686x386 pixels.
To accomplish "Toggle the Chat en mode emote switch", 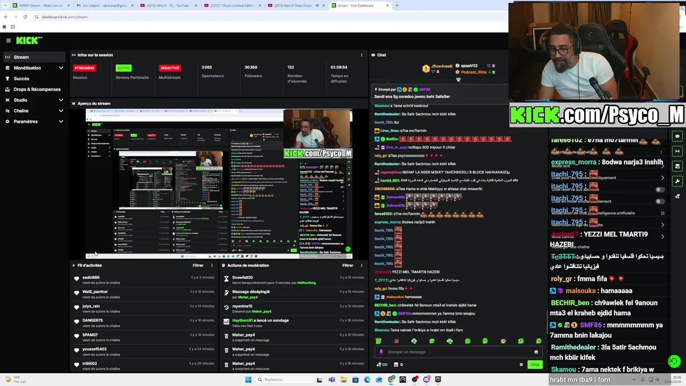I will click(x=660, y=201).
